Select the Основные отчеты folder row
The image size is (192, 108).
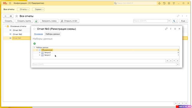coord(18,26)
